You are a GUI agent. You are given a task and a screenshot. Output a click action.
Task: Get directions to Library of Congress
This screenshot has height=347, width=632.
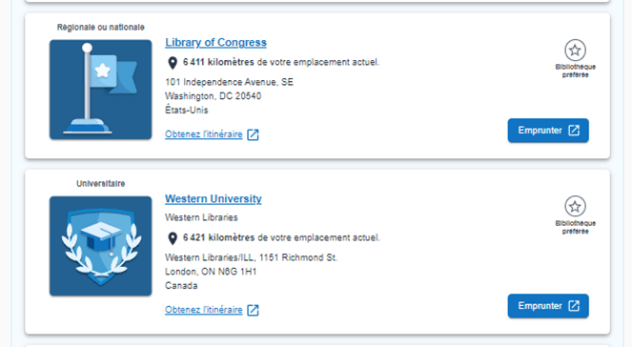(x=204, y=134)
